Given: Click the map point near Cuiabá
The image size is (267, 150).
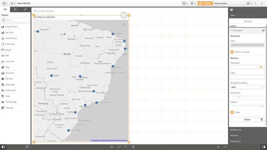Looking at the screenshot, I should [x=51, y=75].
